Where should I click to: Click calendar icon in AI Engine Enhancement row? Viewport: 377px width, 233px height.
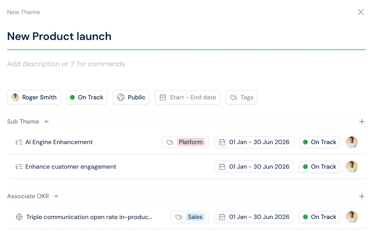[222, 142]
